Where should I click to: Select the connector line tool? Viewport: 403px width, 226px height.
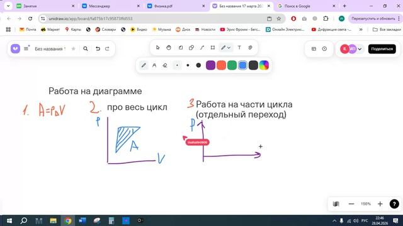(202, 48)
